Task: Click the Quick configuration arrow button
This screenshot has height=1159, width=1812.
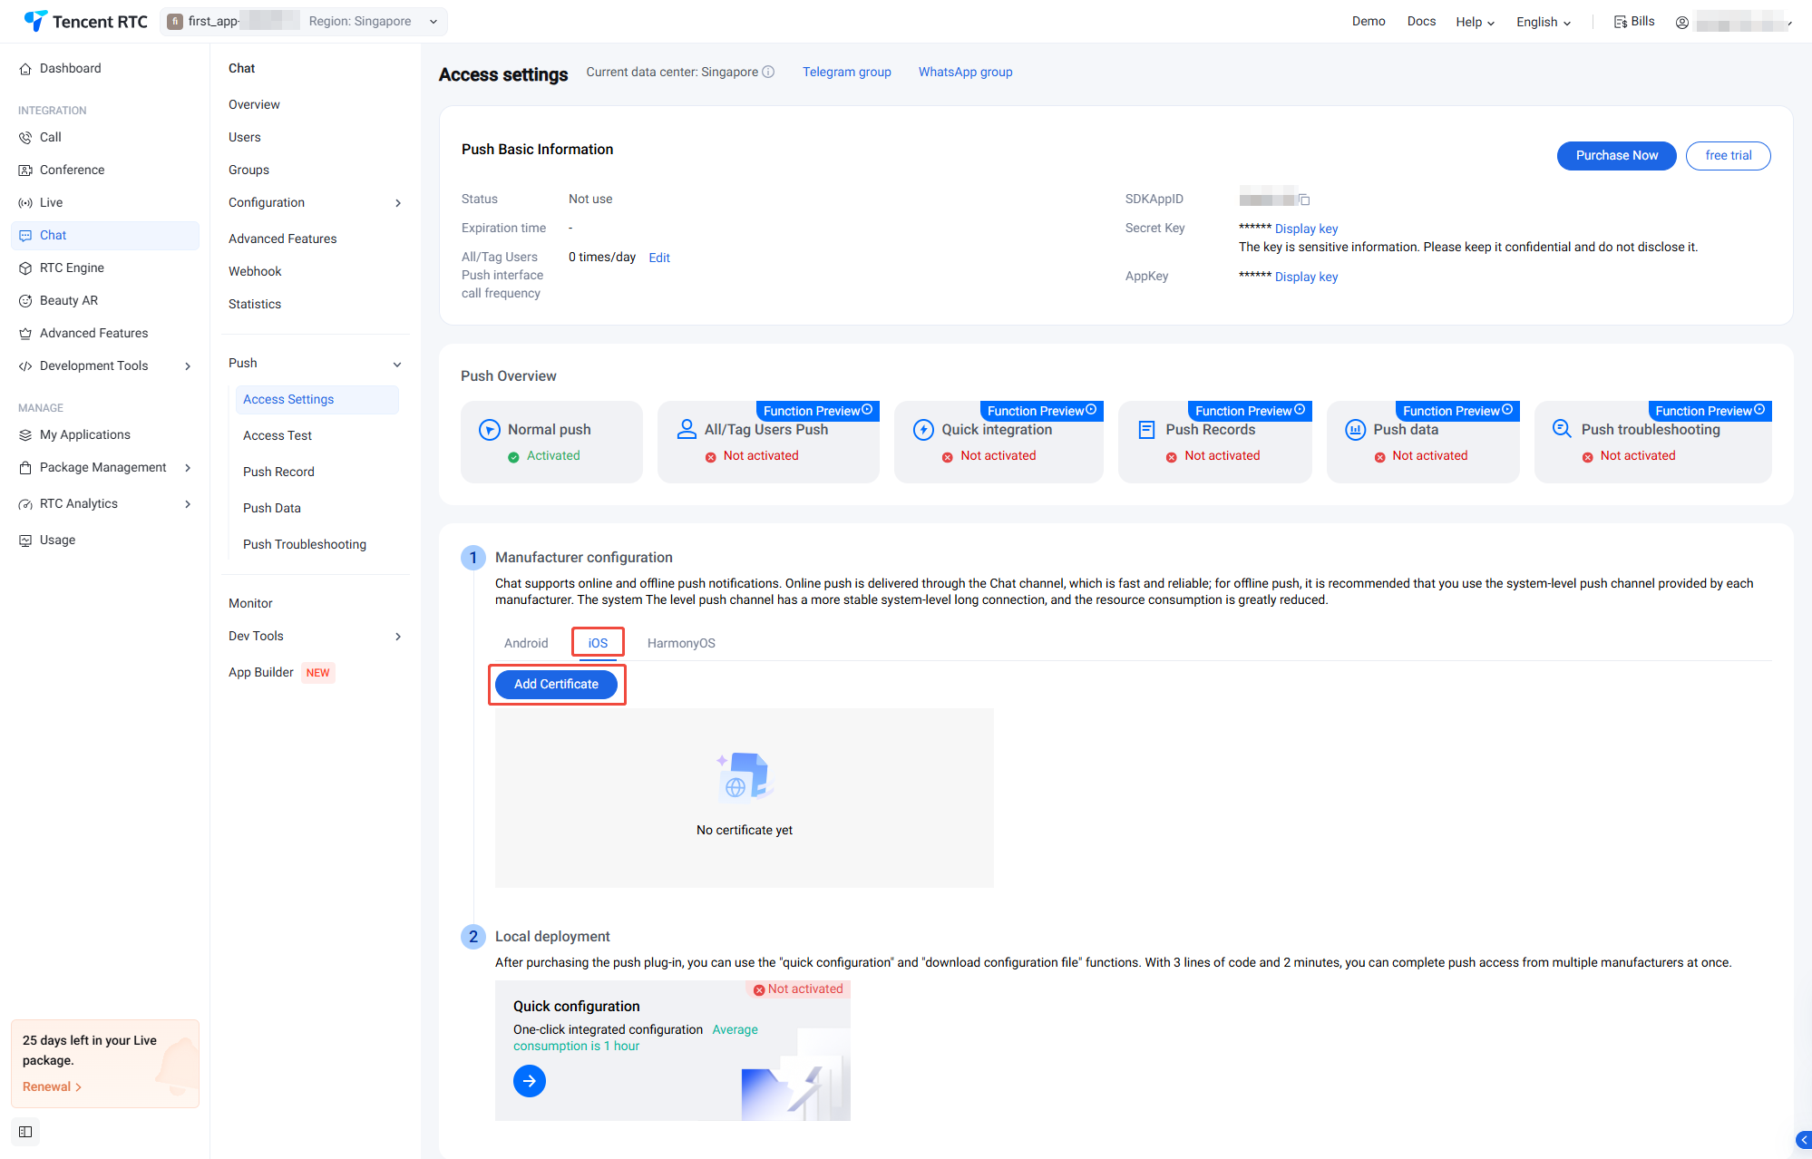Action: coord(530,1081)
